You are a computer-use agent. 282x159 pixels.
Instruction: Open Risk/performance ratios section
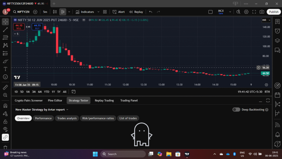point(98,118)
